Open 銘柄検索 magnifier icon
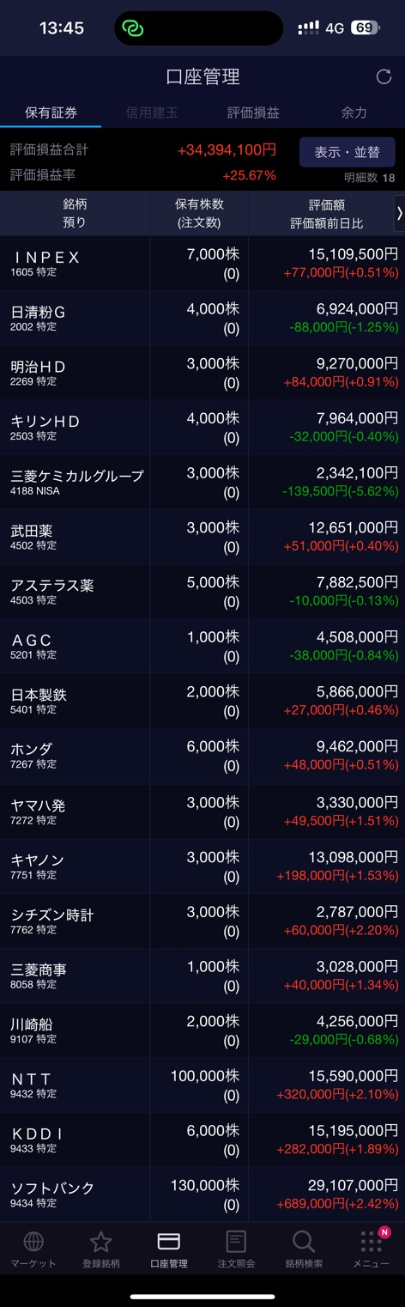Viewport: 405px width, 1307px height. [304, 1241]
